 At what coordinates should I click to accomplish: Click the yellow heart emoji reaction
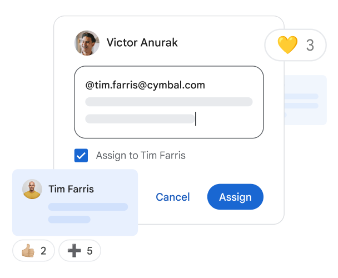pos(287,45)
